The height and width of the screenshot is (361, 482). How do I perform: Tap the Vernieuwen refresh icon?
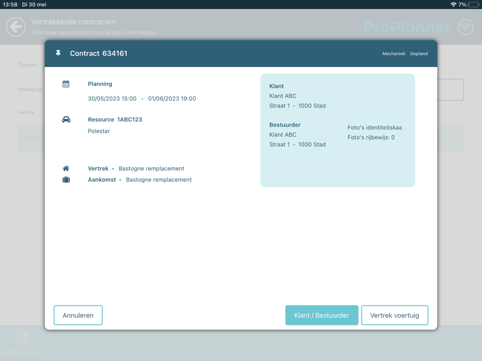click(x=22, y=337)
